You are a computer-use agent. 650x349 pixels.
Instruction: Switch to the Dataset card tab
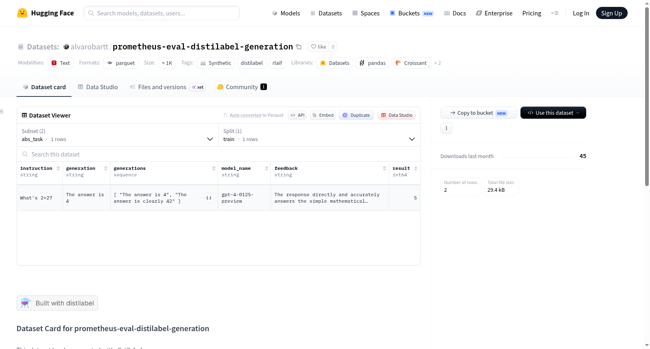click(x=44, y=87)
